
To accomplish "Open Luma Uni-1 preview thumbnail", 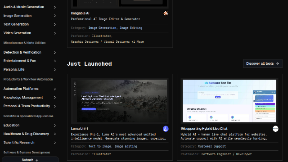I will [x=120, y=101].
